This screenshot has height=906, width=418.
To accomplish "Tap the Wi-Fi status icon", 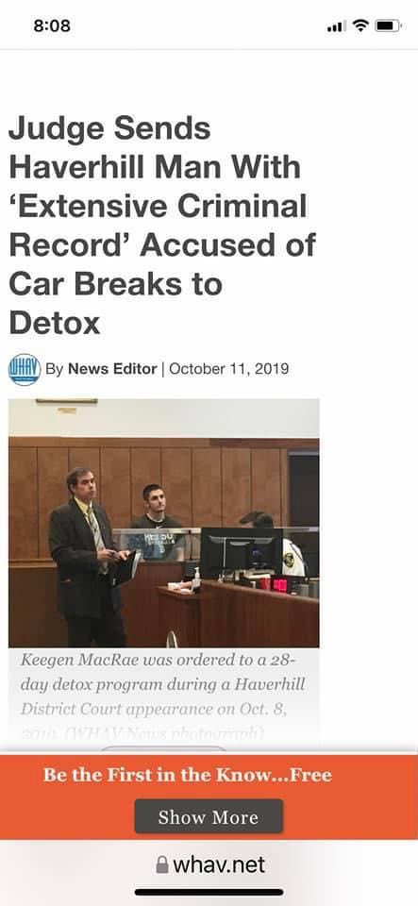I will (360, 25).
